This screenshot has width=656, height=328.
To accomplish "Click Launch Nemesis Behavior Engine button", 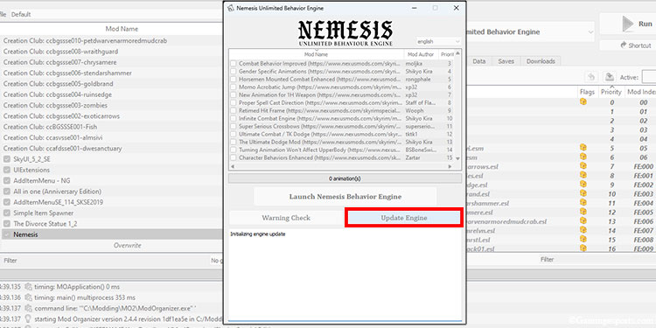I will 345,197.
